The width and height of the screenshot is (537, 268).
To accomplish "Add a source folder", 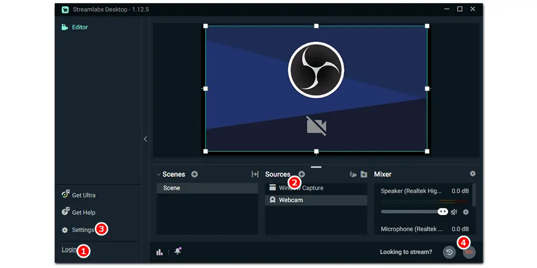I will pyautogui.click(x=364, y=174).
